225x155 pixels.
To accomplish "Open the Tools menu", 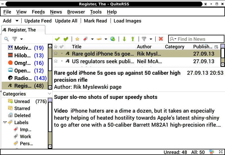I will click(96, 12).
